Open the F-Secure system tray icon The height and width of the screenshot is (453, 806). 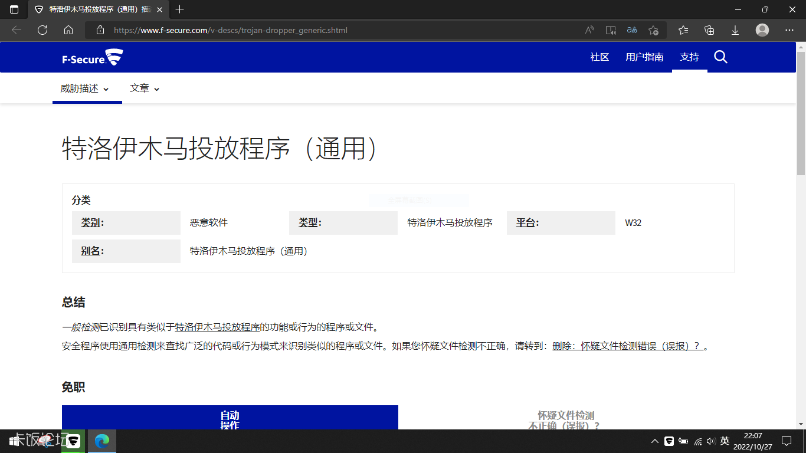(x=669, y=441)
